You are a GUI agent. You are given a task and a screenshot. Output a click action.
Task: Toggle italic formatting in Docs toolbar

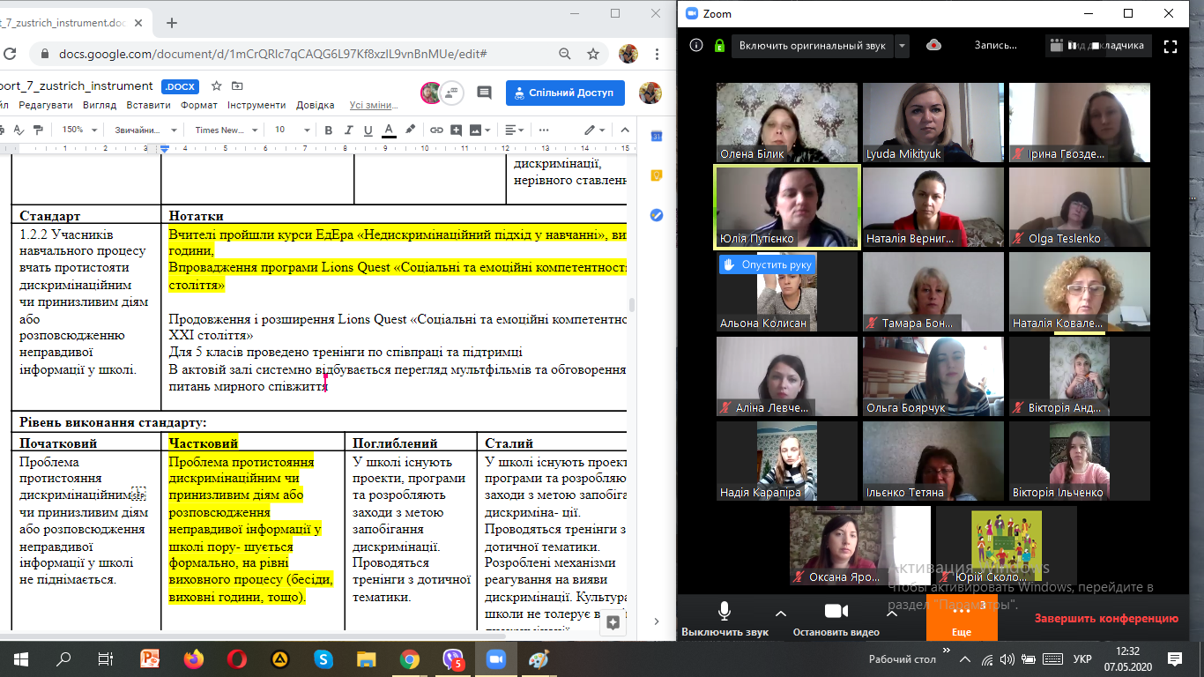[x=347, y=130]
